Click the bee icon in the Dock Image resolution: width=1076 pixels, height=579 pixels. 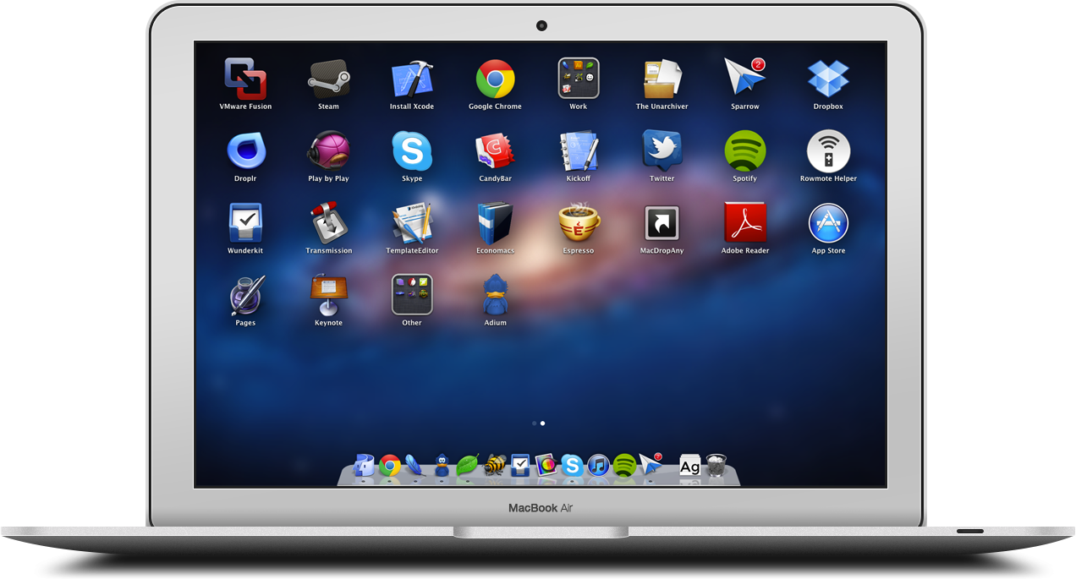coord(494,465)
